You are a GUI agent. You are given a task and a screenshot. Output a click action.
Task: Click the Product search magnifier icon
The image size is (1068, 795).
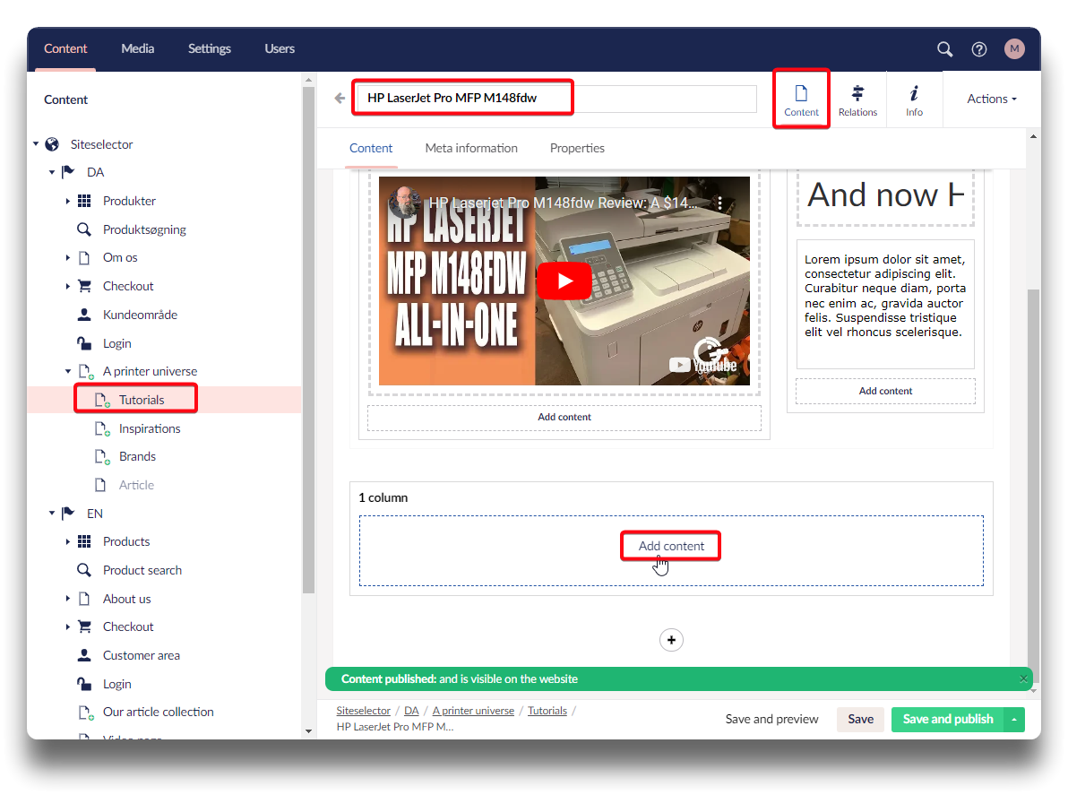click(x=84, y=570)
